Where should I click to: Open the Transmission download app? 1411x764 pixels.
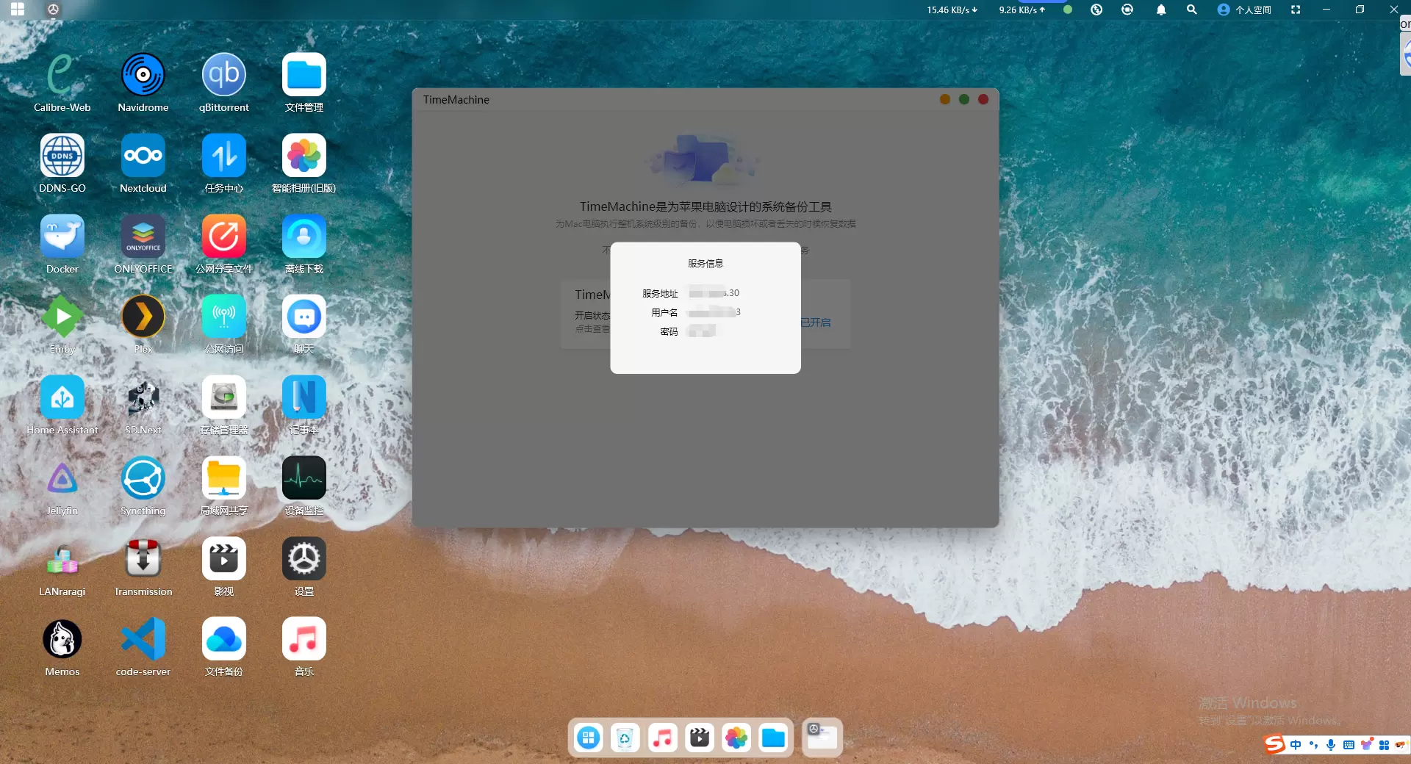pos(143,559)
